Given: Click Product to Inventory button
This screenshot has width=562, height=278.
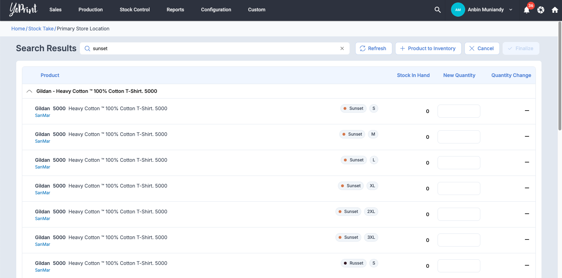Looking at the screenshot, I should [428, 48].
